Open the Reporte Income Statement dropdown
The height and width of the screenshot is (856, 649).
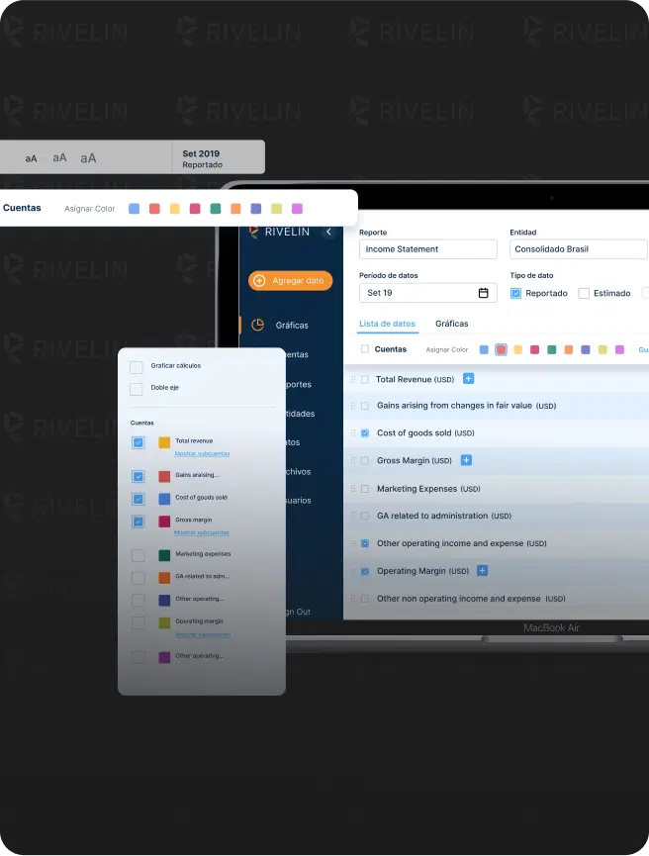click(428, 249)
